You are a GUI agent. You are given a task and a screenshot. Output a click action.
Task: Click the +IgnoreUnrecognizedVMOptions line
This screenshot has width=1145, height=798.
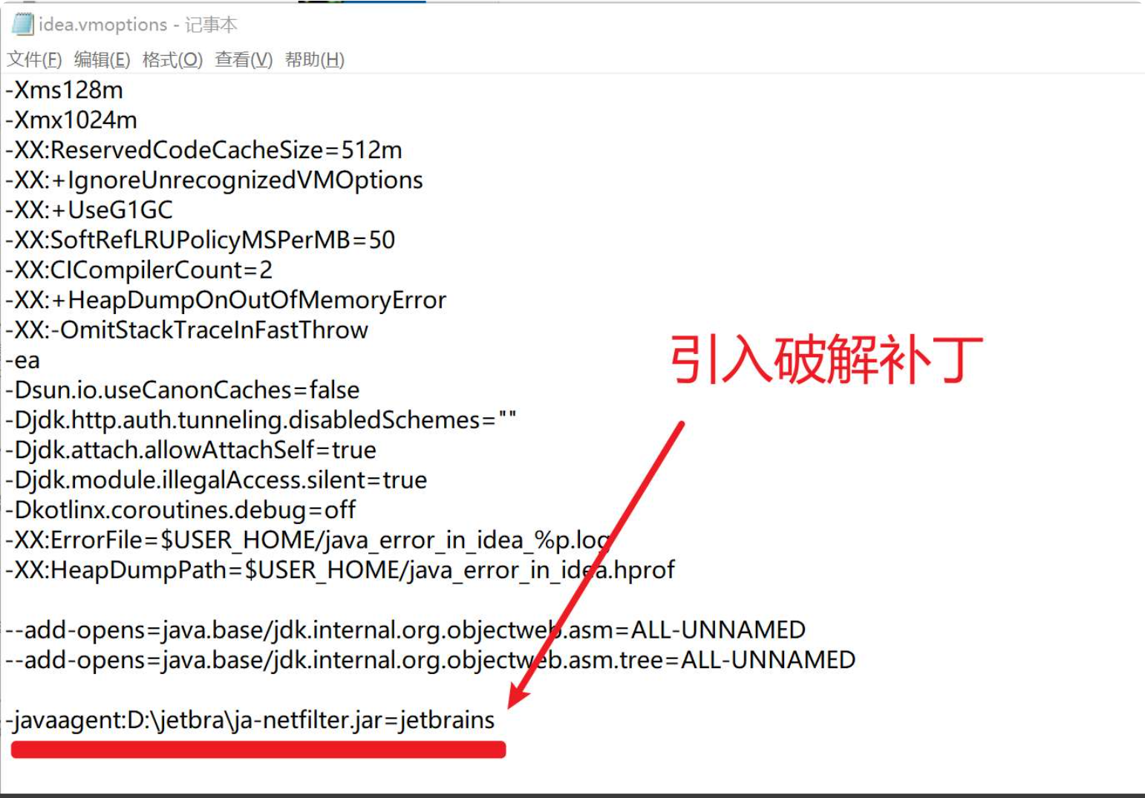214,180
